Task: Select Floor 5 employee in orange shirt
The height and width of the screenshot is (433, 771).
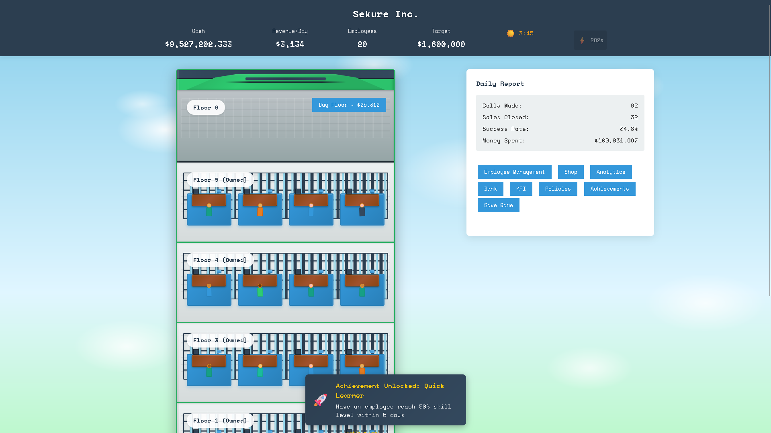Action: (260, 210)
